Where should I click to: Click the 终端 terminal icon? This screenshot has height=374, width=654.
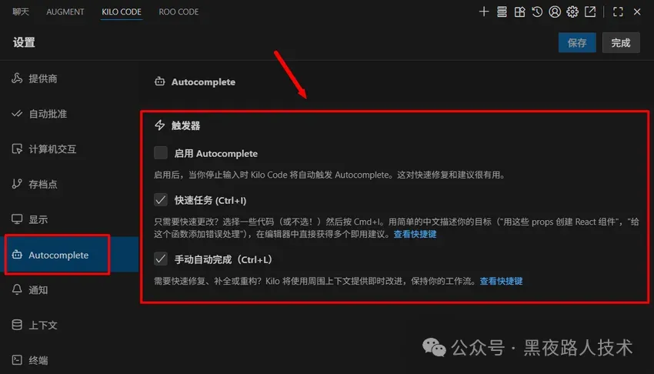click(x=17, y=360)
